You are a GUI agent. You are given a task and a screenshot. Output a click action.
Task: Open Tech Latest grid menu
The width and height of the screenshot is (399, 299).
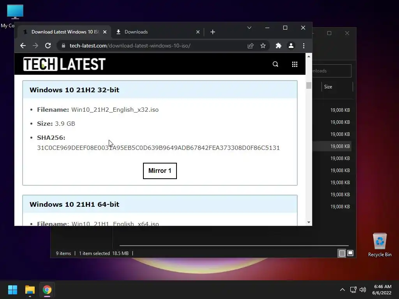pyautogui.click(x=295, y=64)
